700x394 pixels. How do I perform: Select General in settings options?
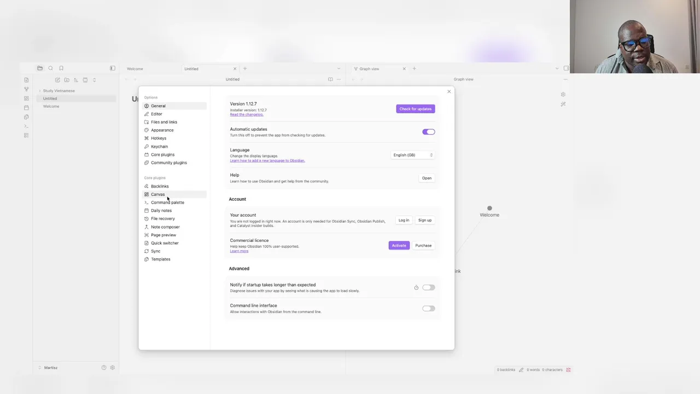click(174, 106)
